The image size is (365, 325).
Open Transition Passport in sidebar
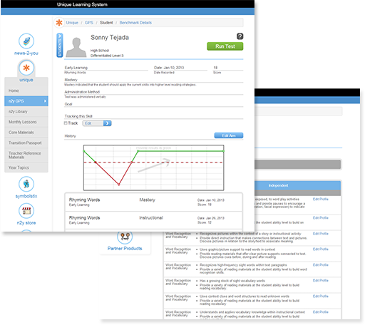coord(26,143)
